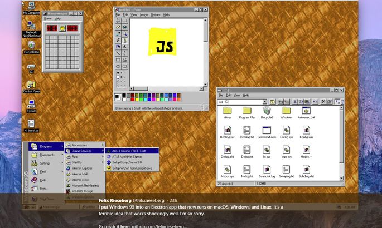Select the Recycle Bin desktop icon
The height and width of the screenshot is (228, 382).
[31, 47]
